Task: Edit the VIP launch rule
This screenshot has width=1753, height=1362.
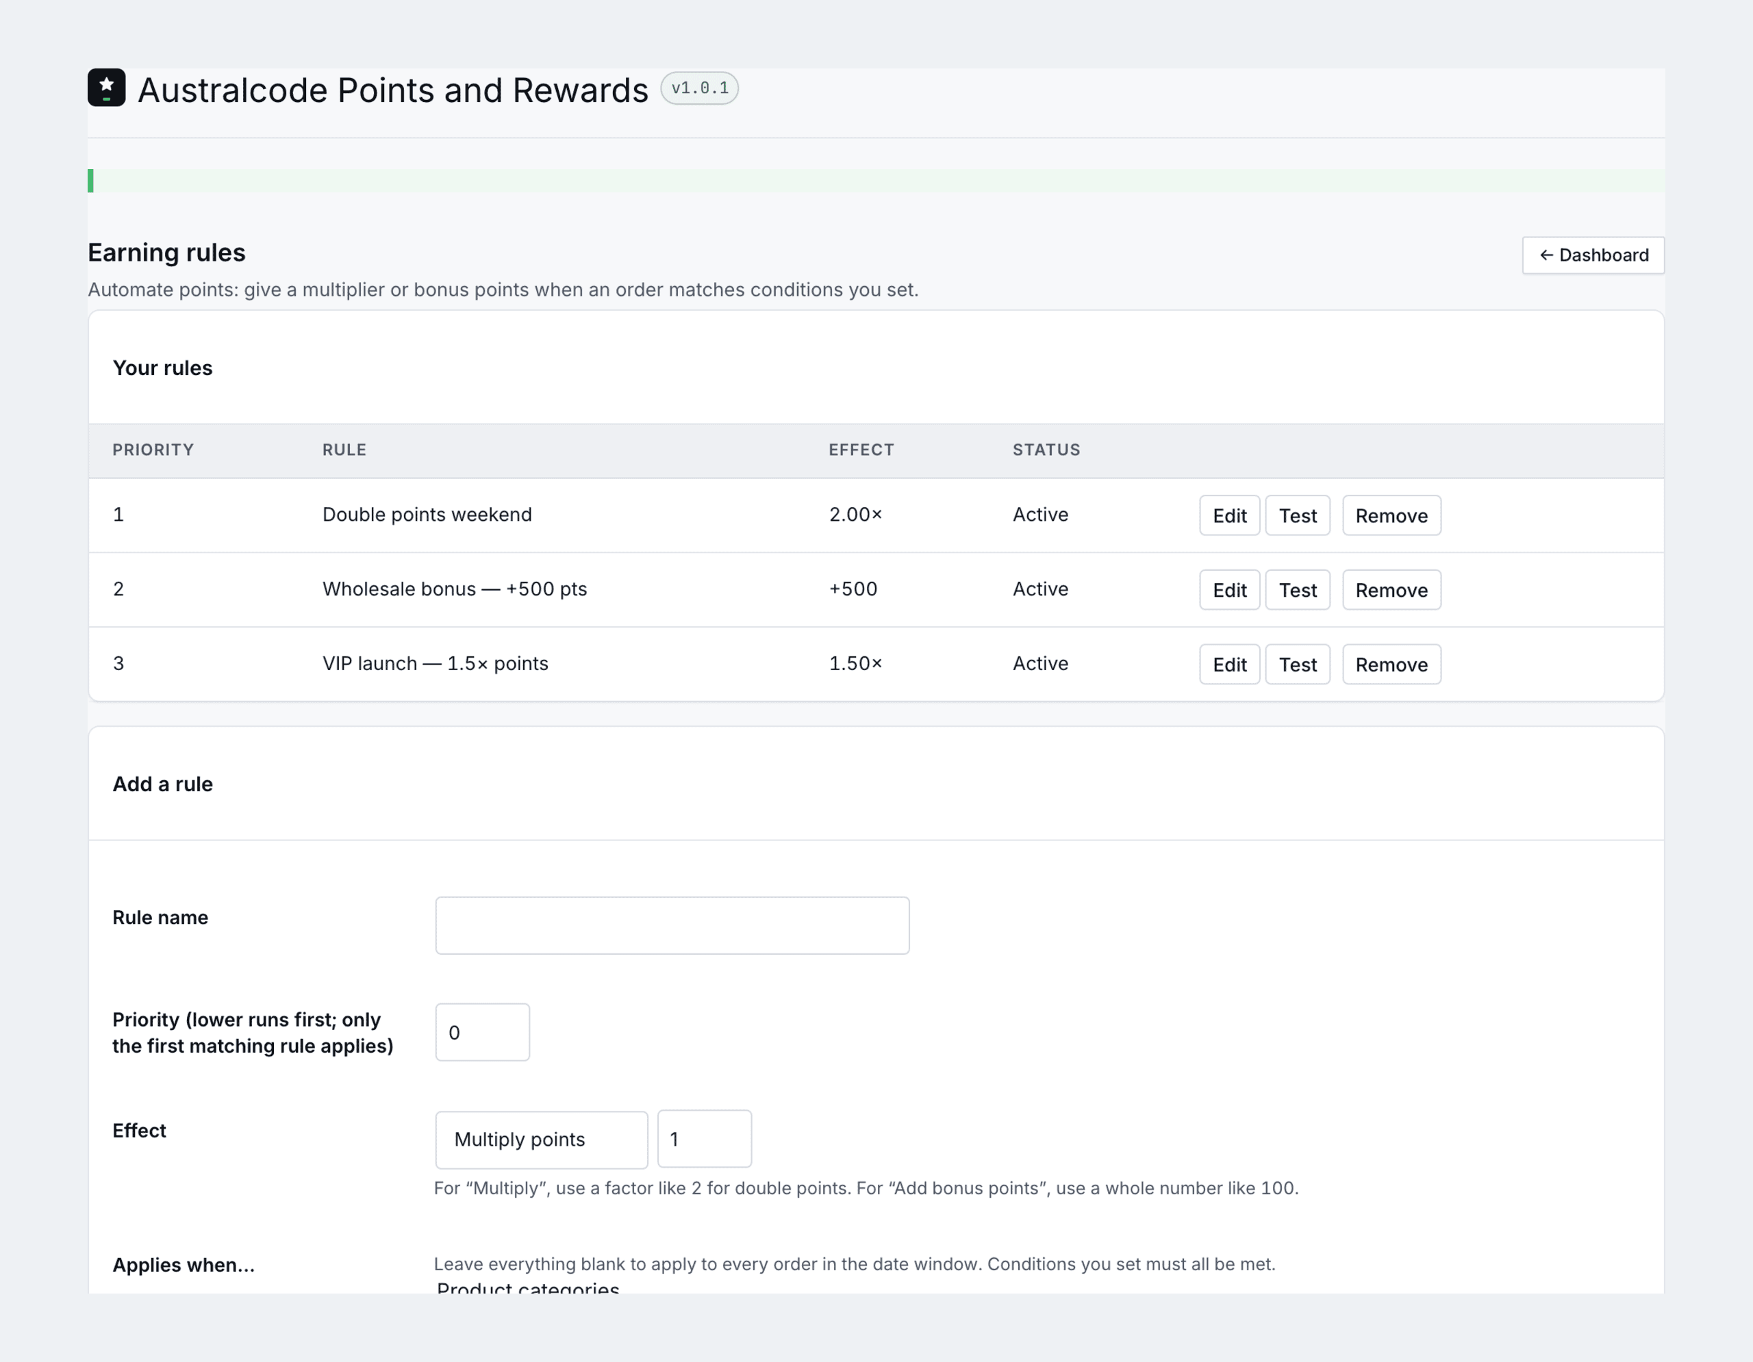Action: coord(1229,664)
